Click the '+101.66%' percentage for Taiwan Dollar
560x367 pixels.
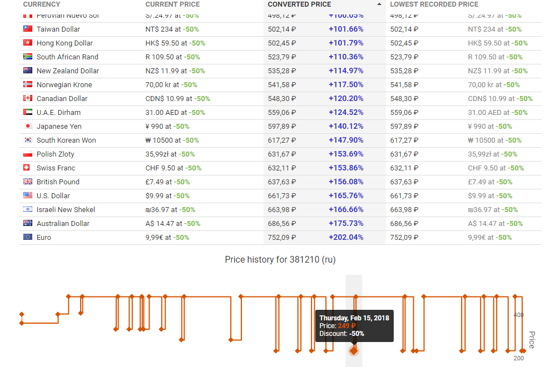pos(346,29)
